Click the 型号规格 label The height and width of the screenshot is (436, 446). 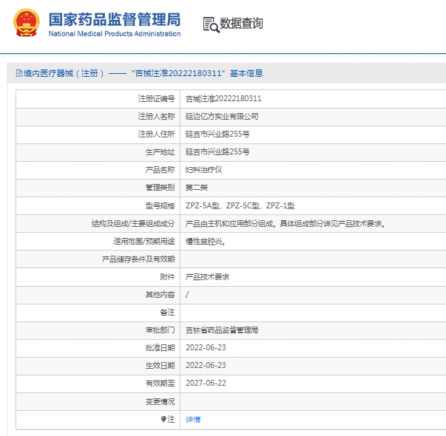161,205
